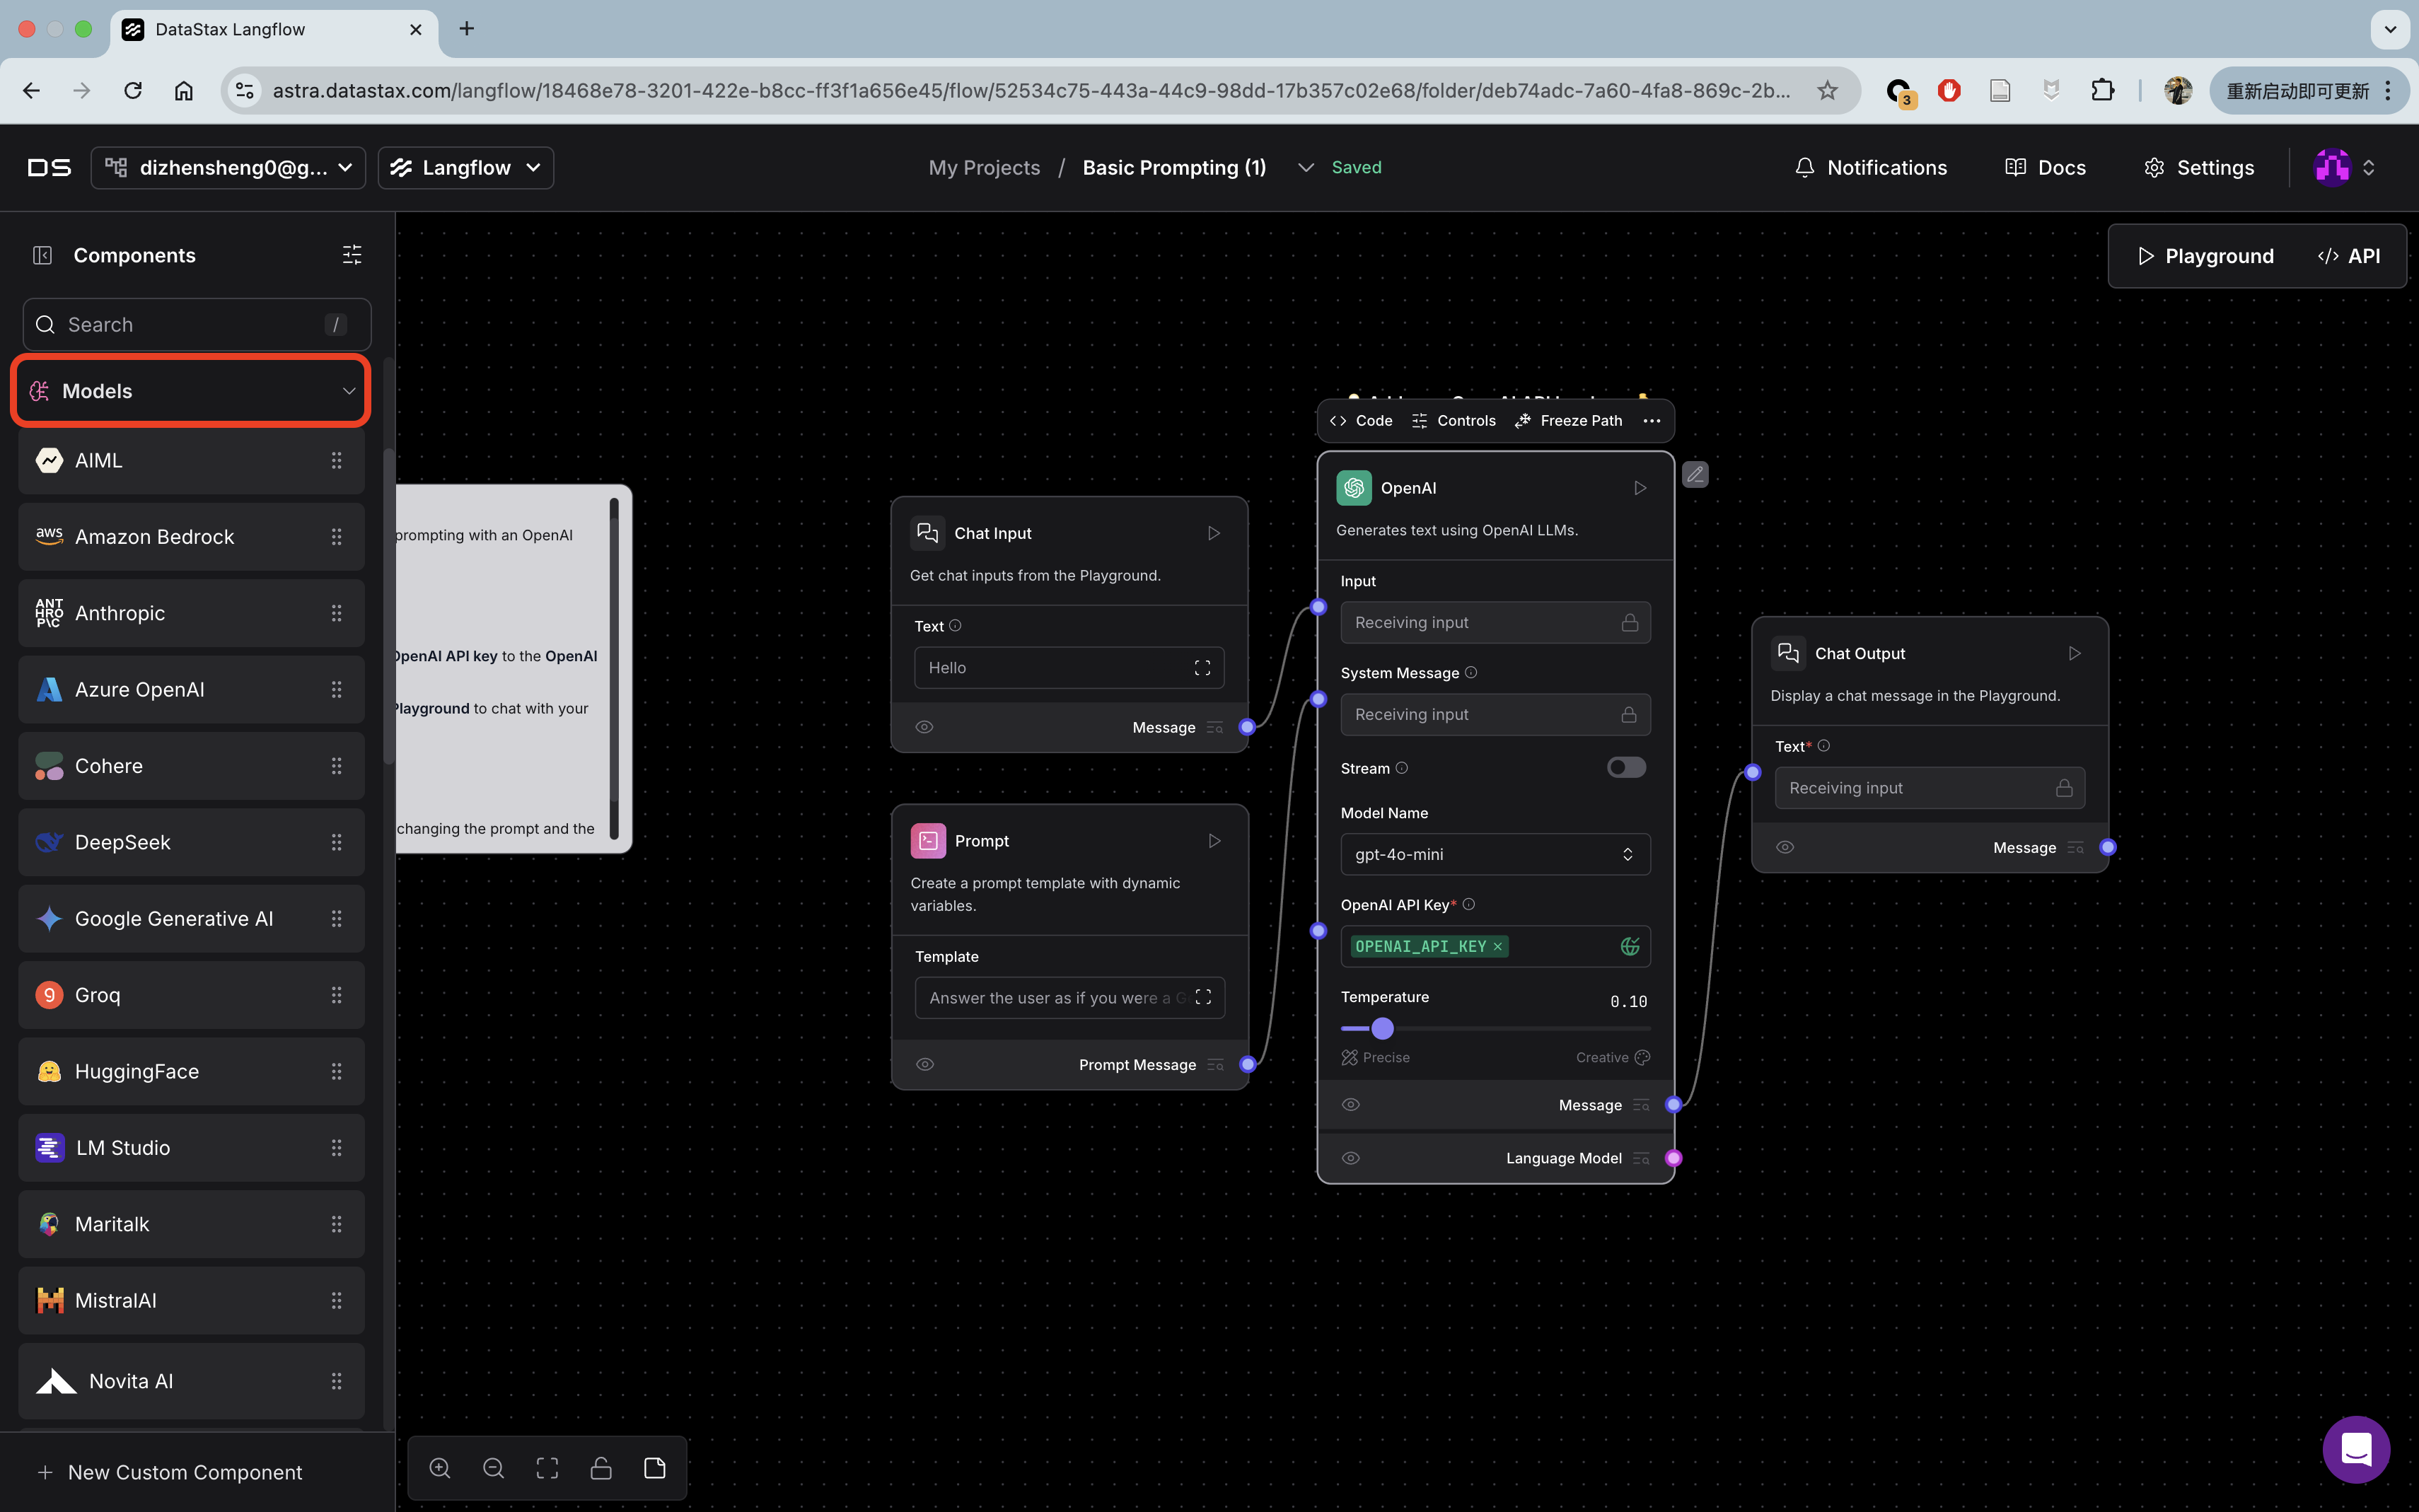Screen dimensions: 2419x1512
Task: Click the note edit pencil icon beside OpenAI node
Action: pos(1695,475)
